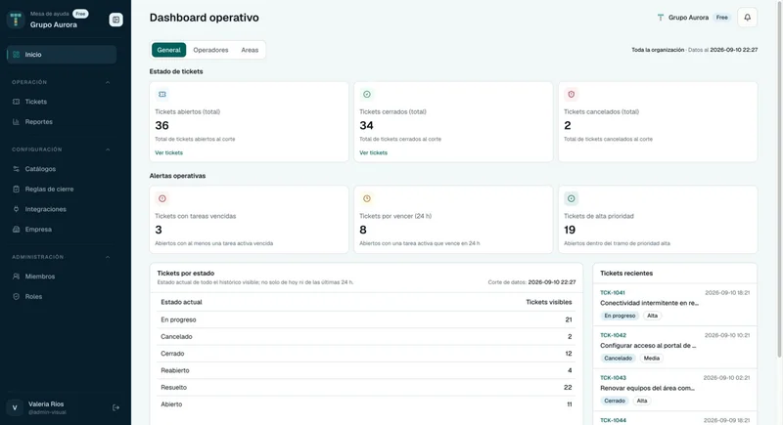Go to Inicio in the sidebar

(x=62, y=55)
